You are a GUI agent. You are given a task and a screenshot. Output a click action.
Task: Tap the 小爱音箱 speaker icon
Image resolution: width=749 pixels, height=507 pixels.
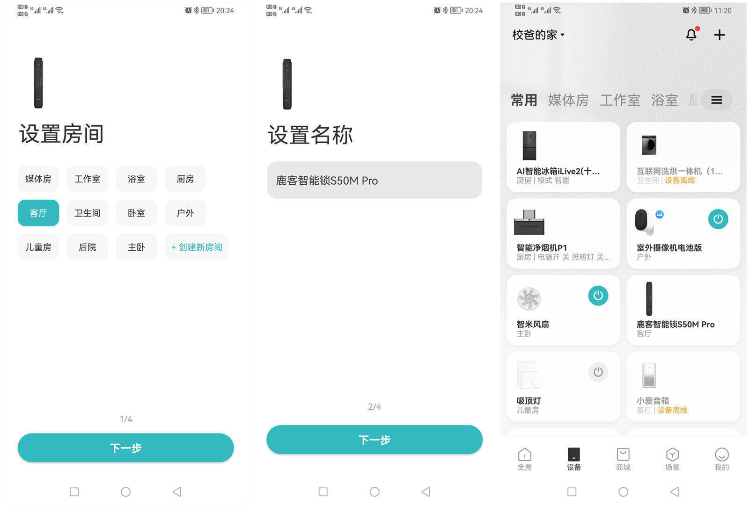click(649, 375)
